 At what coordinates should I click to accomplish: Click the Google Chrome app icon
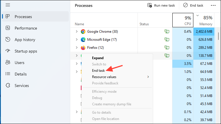[x=83, y=32]
